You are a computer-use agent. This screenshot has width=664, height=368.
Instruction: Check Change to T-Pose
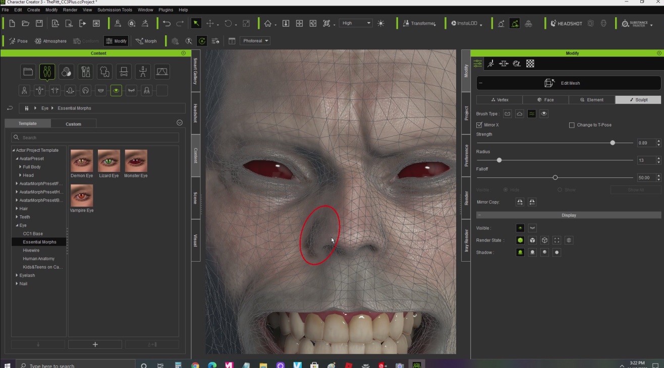point(572,125)
